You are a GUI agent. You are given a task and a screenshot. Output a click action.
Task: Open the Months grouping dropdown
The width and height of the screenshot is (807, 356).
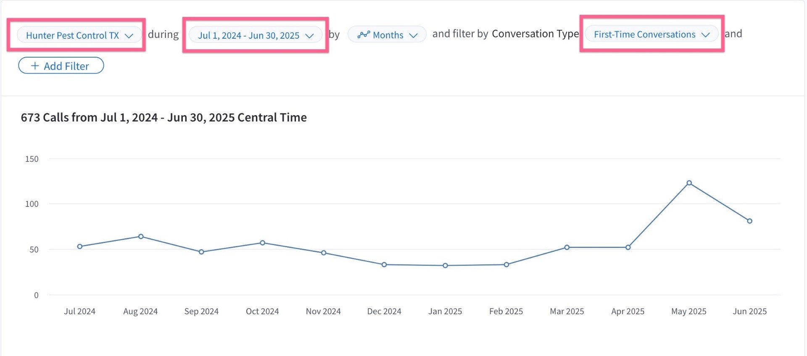click(387, 34)
